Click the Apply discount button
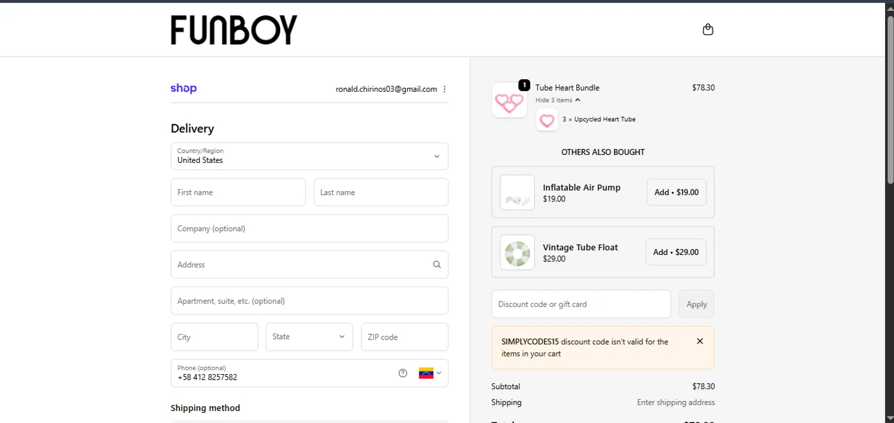The image size is (894, 423). click(x=697, y=304)
